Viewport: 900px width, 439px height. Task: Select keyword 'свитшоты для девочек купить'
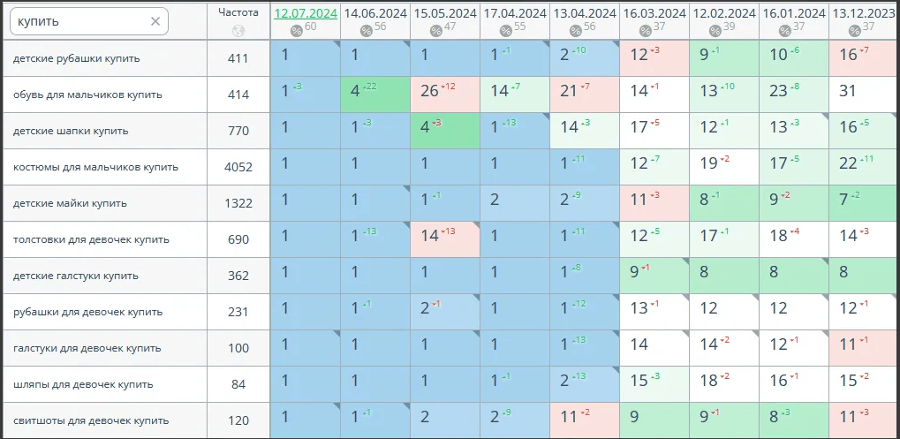[92, 420]
